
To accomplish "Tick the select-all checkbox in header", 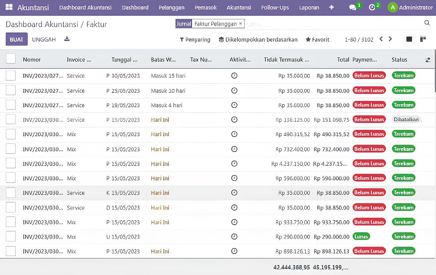I will pos(11,59).
